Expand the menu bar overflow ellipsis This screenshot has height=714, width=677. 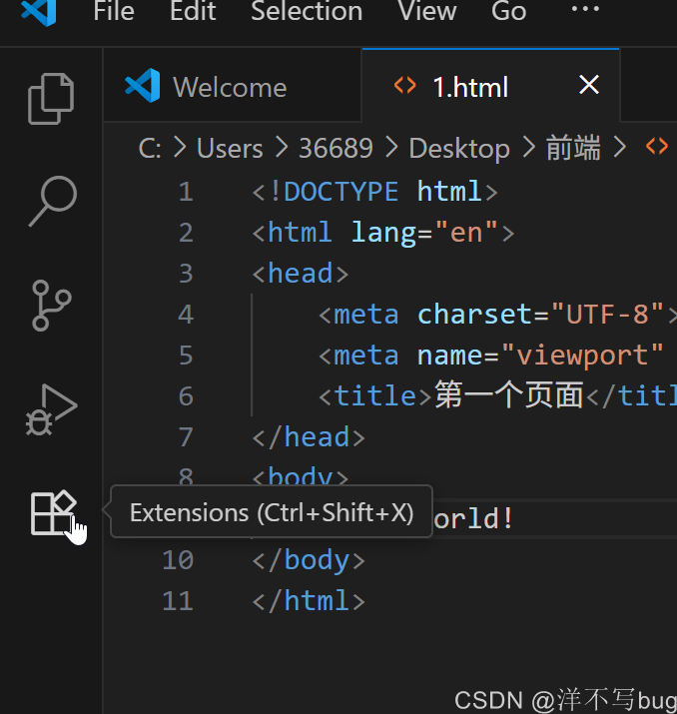(585, 9)
